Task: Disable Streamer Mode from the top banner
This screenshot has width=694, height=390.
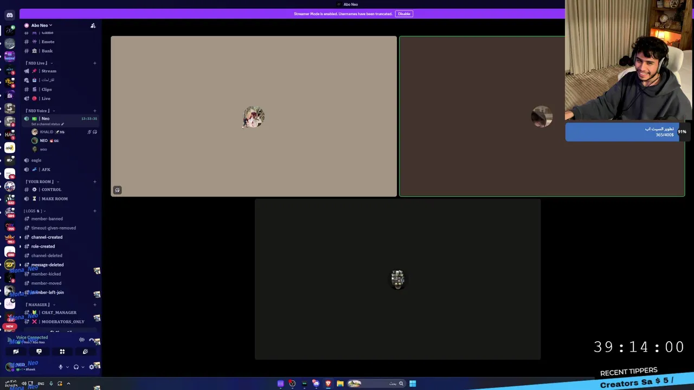Action: click(404, 14)
